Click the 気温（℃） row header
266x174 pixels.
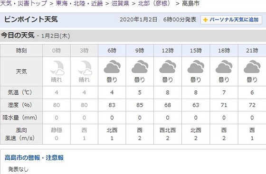click(21, 92)
